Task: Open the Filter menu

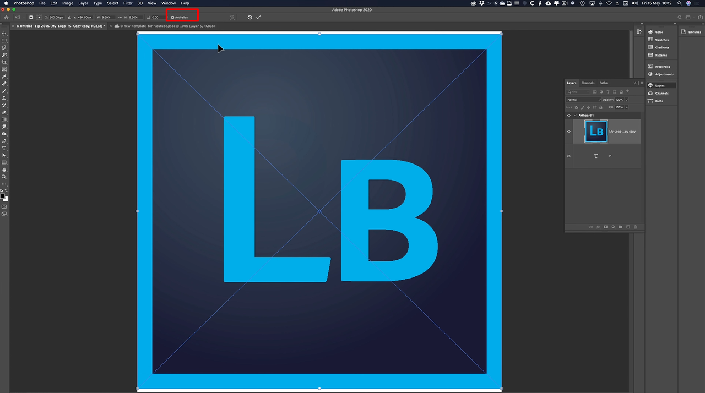Action: [128, 3]
